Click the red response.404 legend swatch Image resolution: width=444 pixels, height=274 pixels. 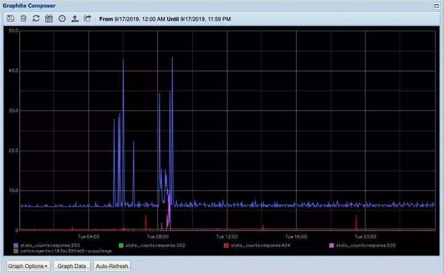pyautogui.click(x=226, y=246)
